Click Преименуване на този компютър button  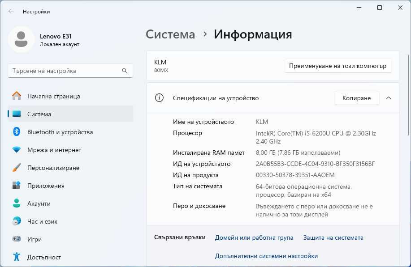click(337, 66)
